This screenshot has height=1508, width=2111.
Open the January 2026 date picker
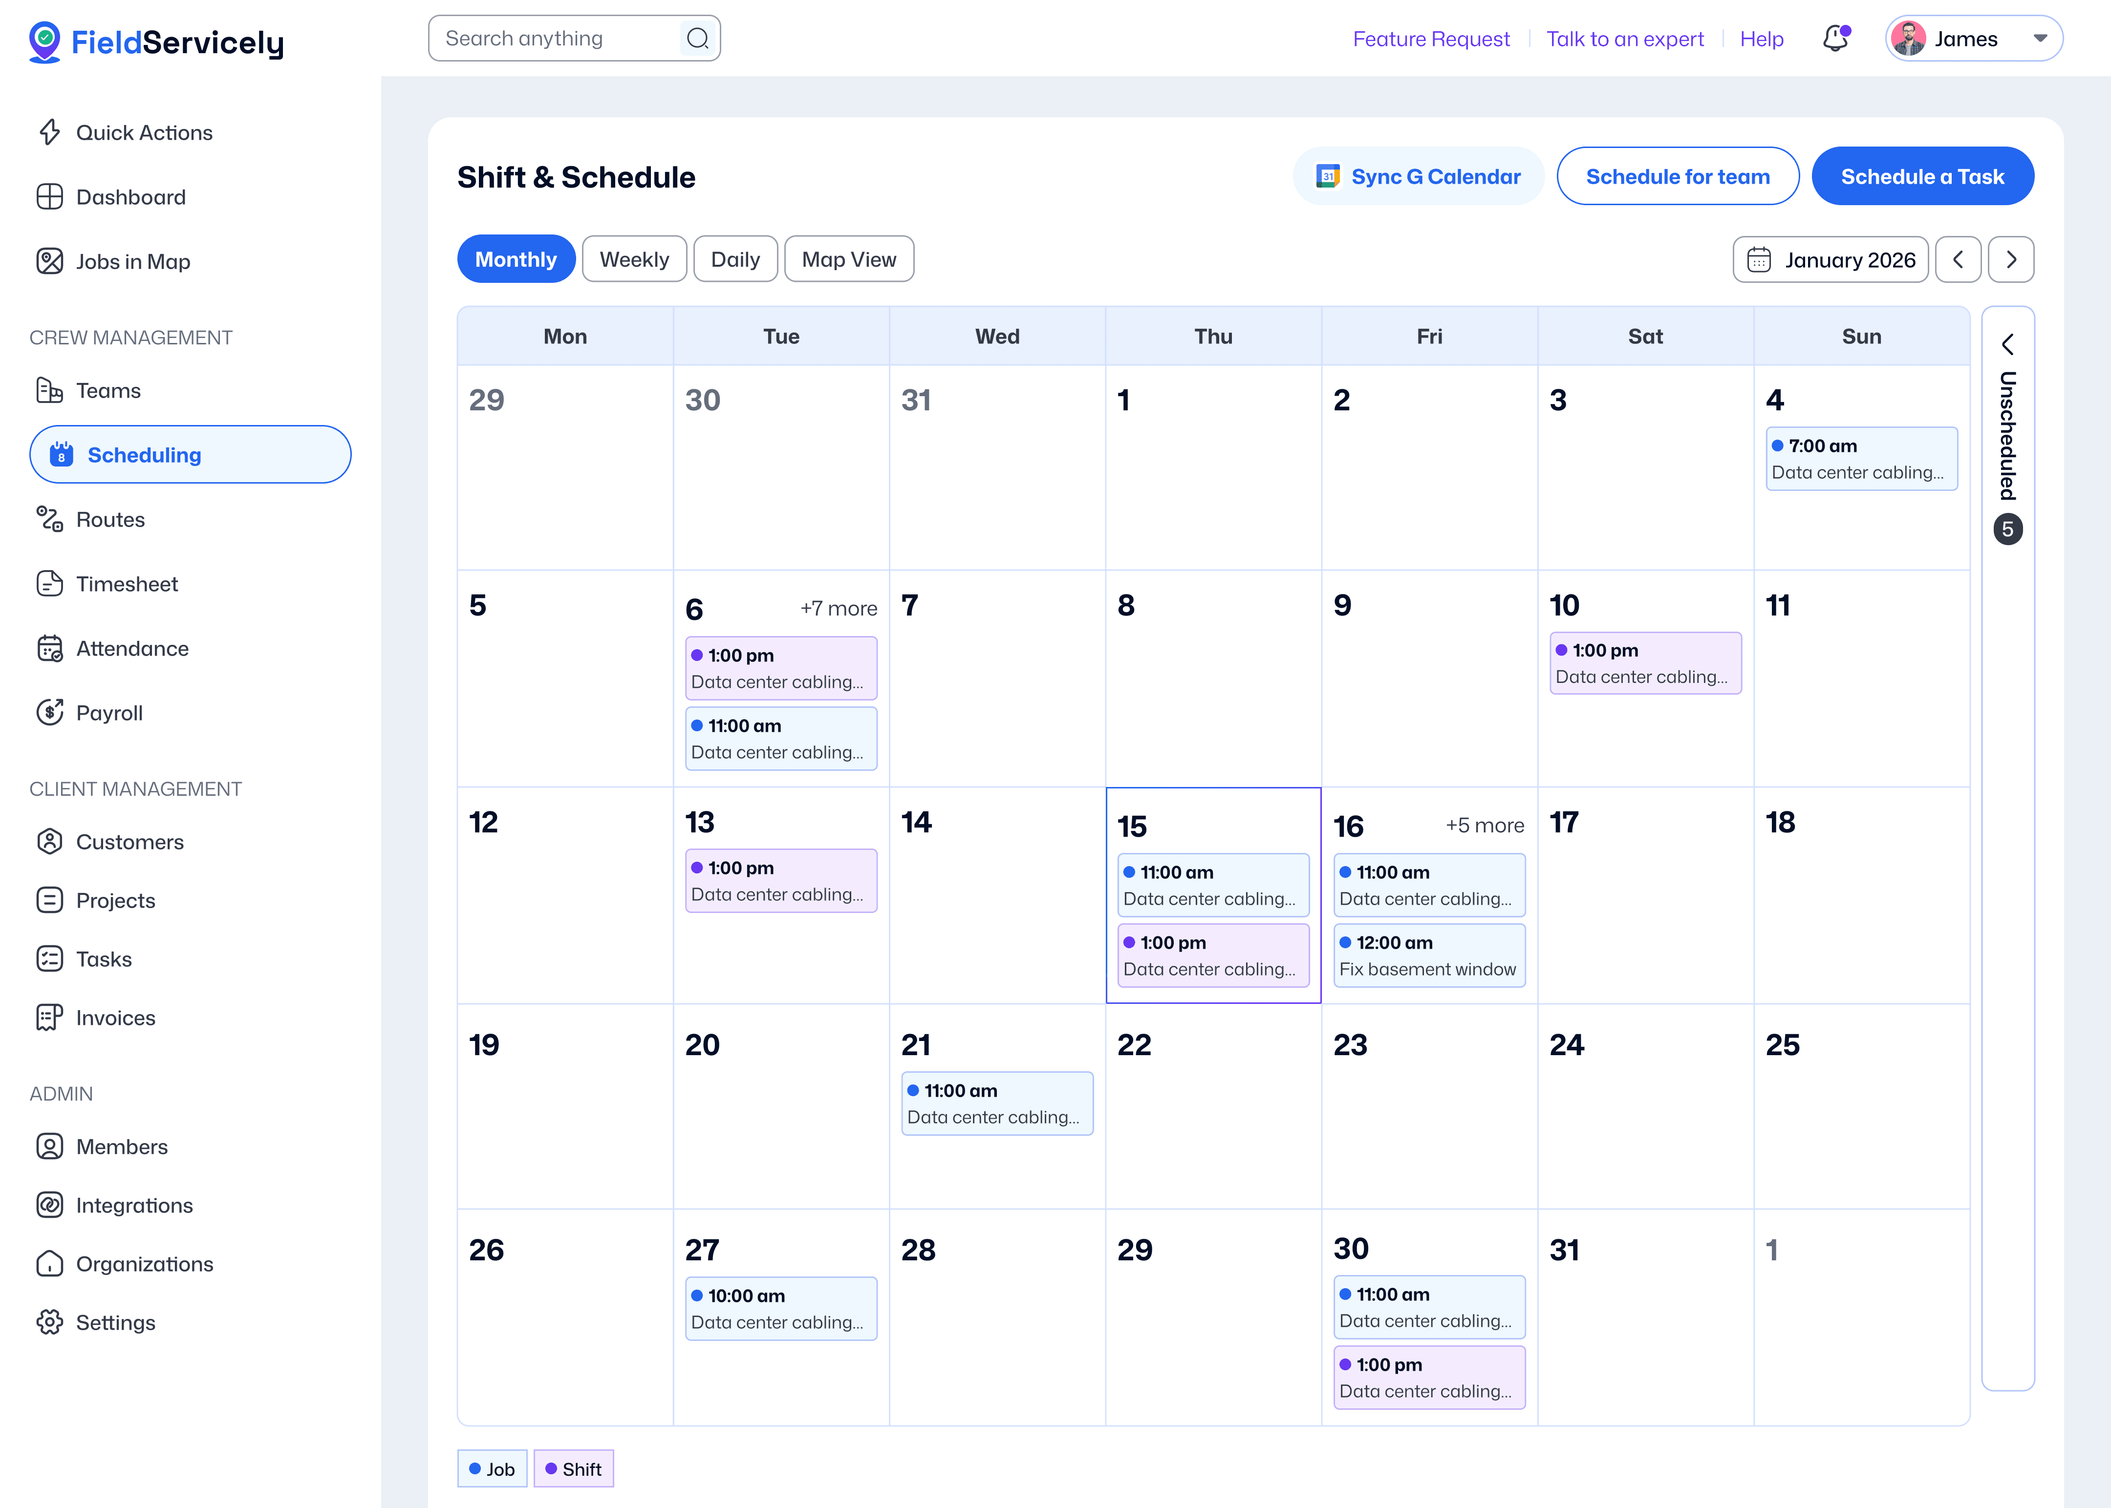point(1831,260)
